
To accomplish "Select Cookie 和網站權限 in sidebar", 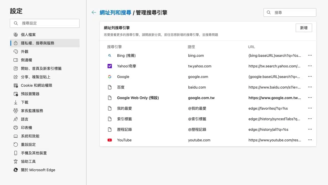I will click(x=36, y=85).
